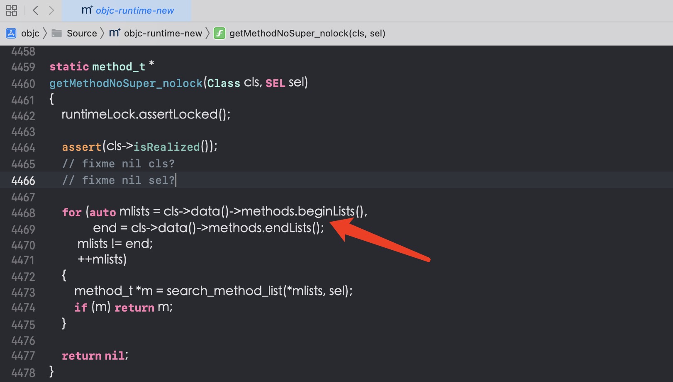Click the ++mlists increment

[x=100, y=259]
